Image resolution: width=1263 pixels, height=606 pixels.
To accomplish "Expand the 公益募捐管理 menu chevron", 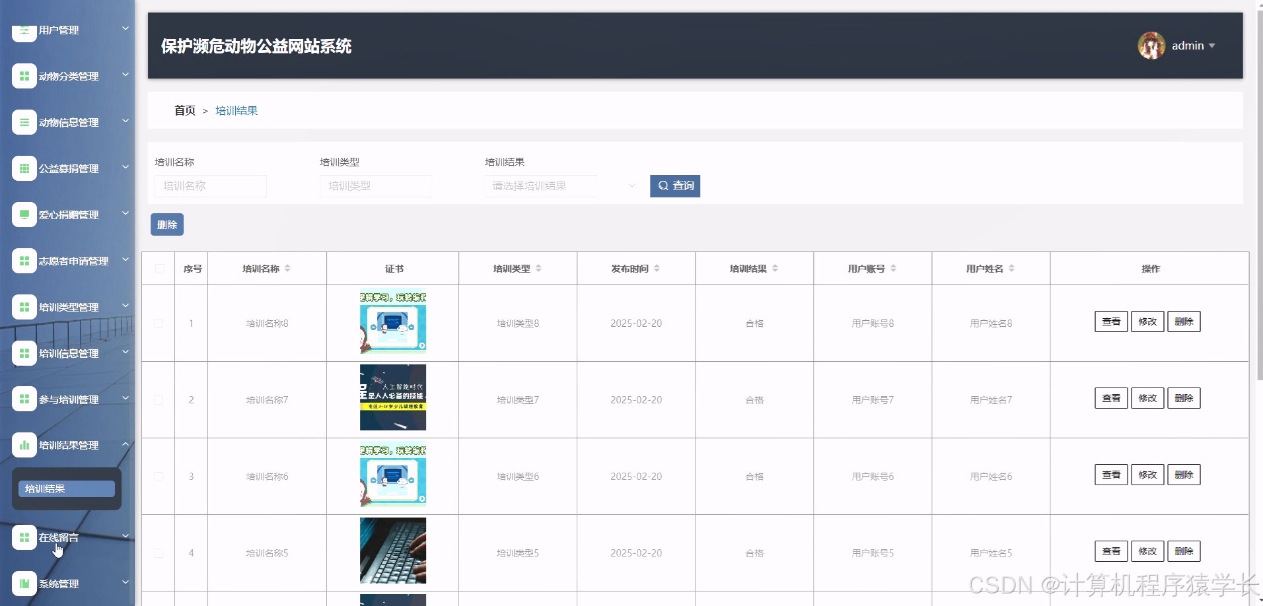I will pos(126,168).
